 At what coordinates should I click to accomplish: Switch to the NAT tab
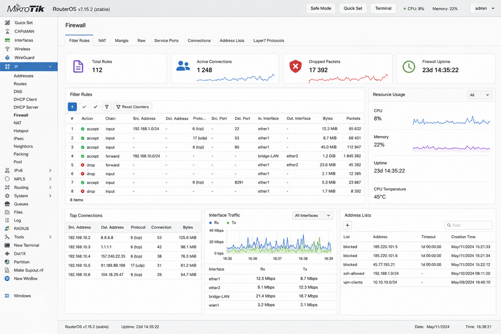(102, 40)
